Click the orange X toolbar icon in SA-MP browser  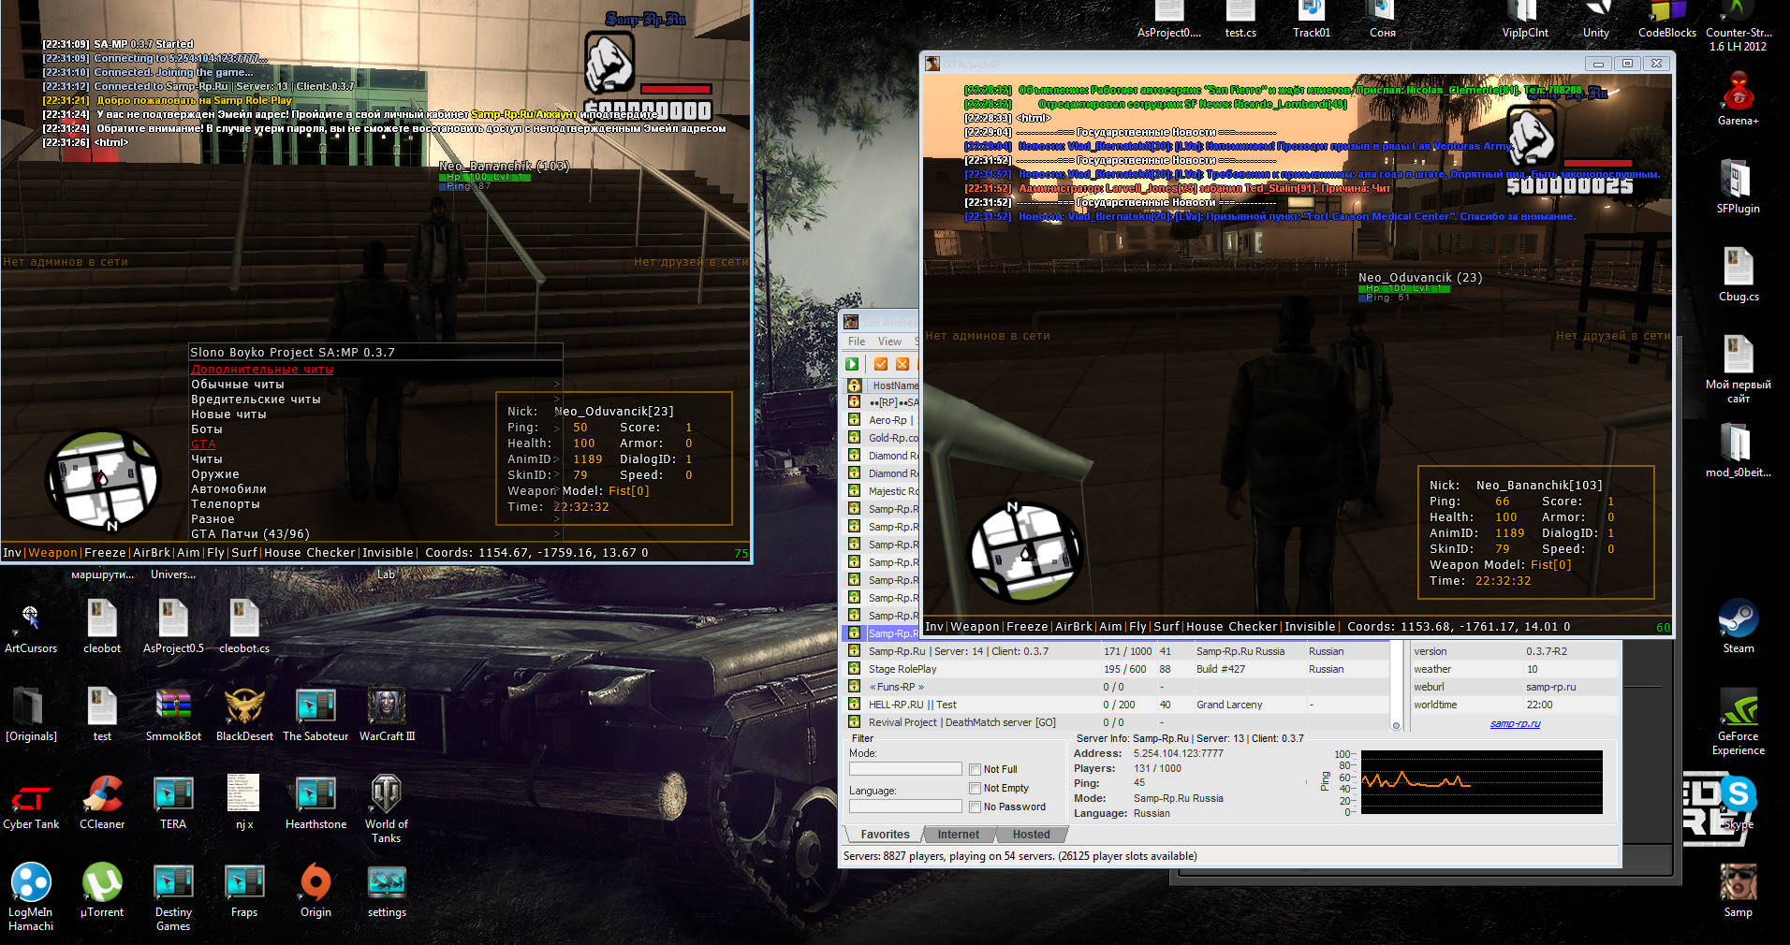coord(902,364)
